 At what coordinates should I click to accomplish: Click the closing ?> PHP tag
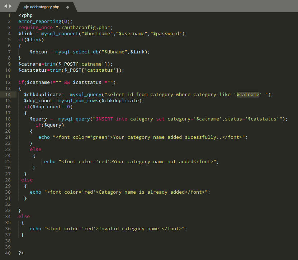[x=21, y=253]
